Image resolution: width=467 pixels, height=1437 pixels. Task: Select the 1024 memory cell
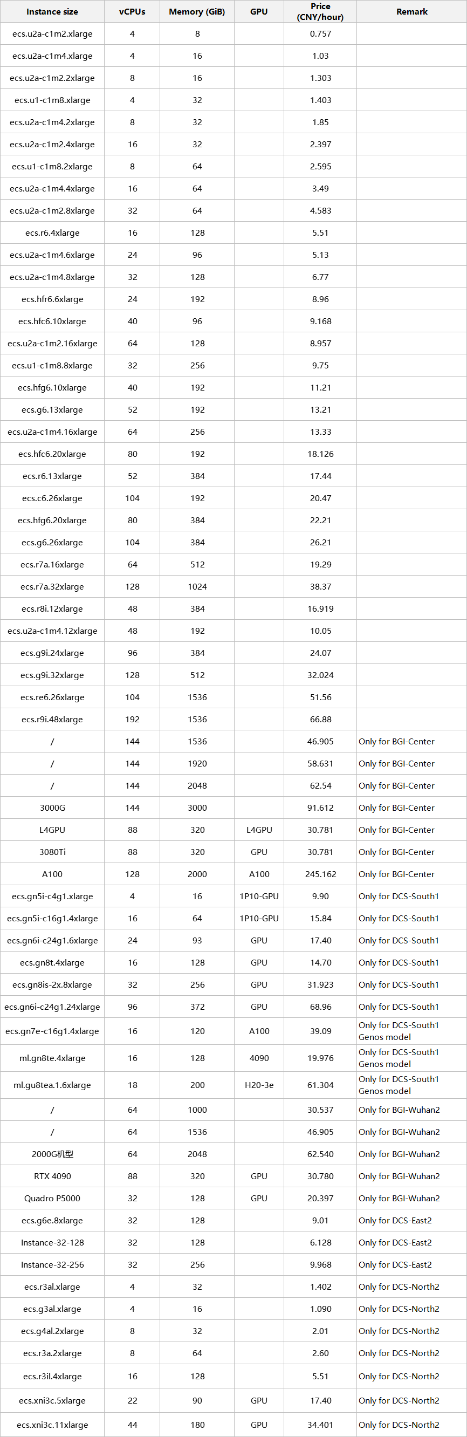click(x=197, y=587)
